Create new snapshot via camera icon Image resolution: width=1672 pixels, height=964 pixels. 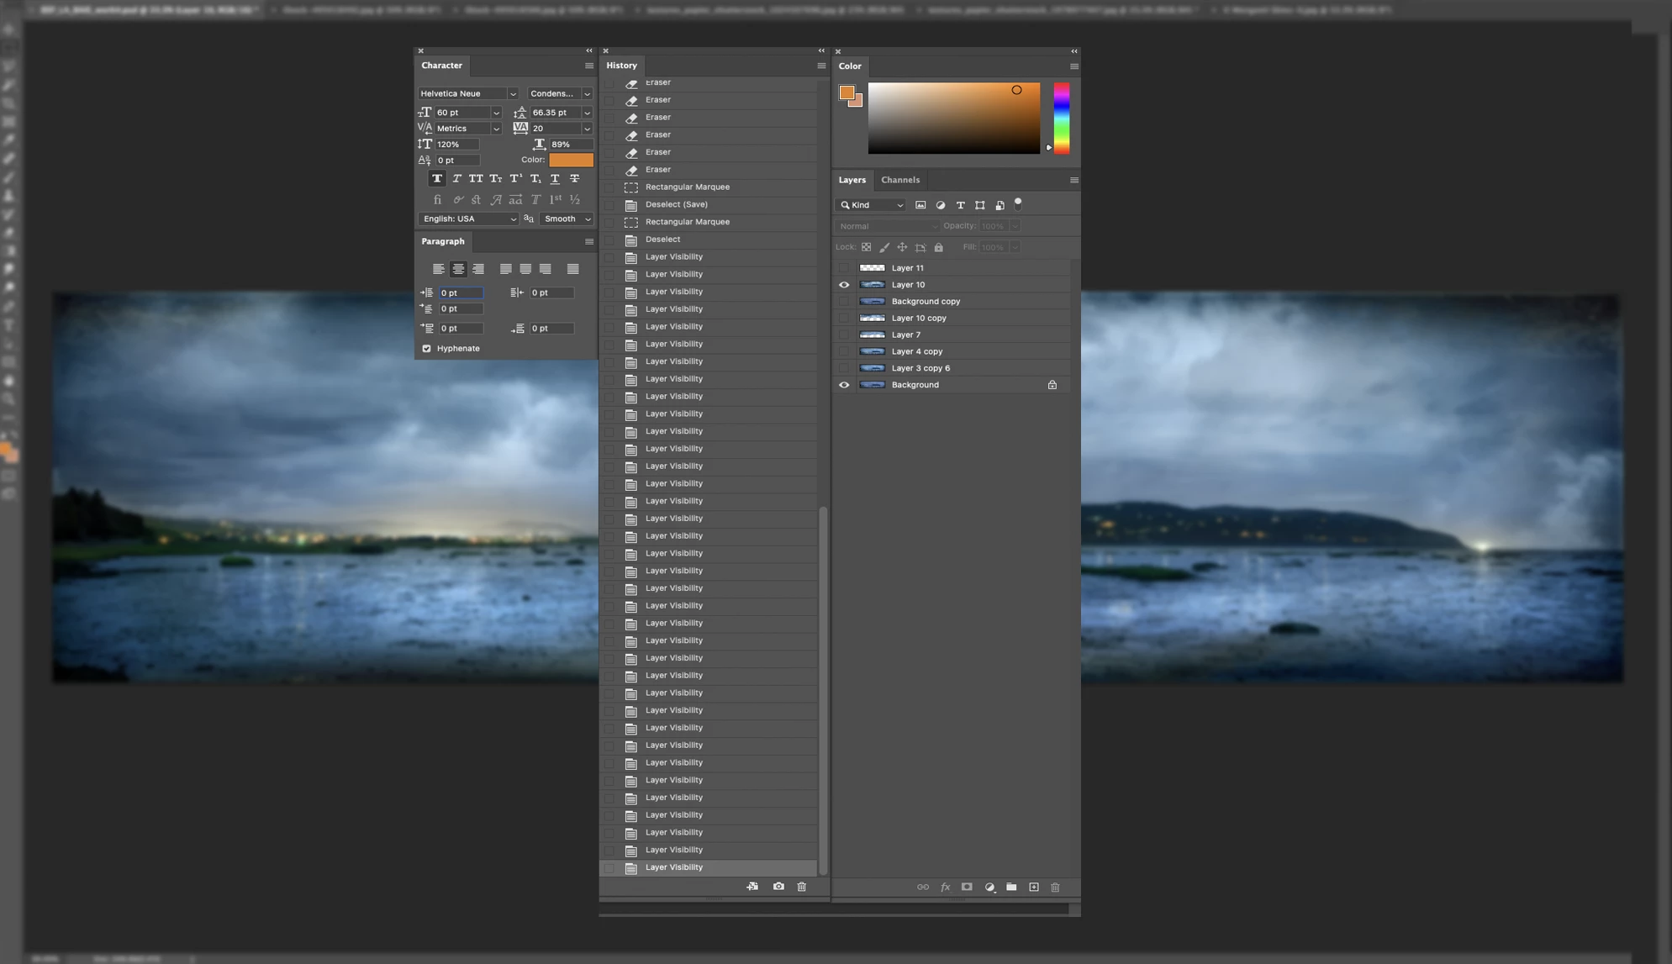(778, 887)
